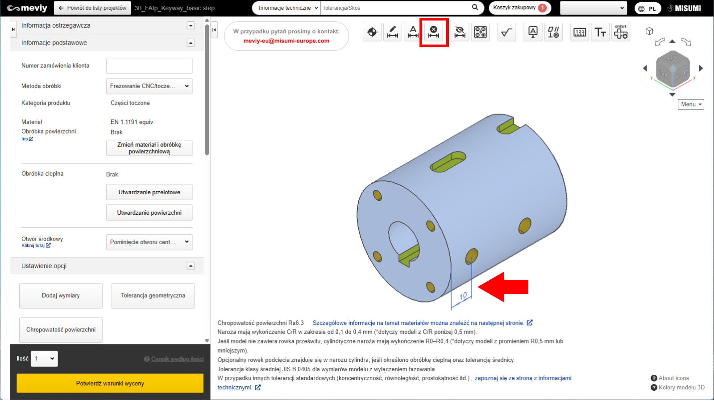
Task: Open the Metoda obróbki dropdown
Action: pyautogui.click(x=149, y=86)
